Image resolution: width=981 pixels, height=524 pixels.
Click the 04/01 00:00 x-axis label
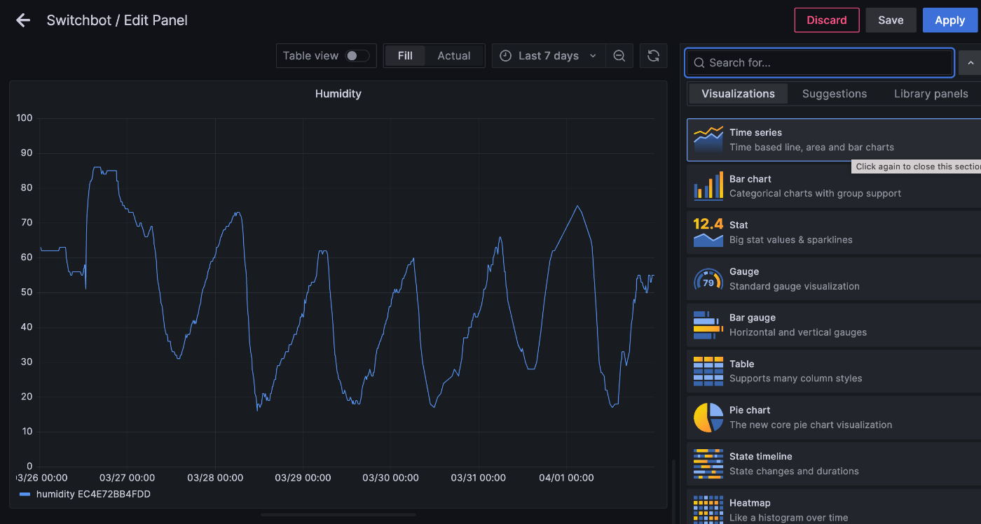coord(566,478)
